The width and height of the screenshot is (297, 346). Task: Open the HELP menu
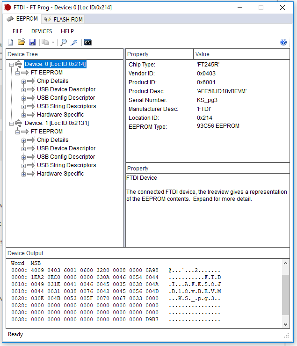click(67, 31)
